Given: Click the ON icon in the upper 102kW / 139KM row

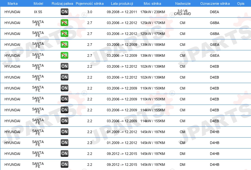Looking at the screenshot, I should (65, 66).
